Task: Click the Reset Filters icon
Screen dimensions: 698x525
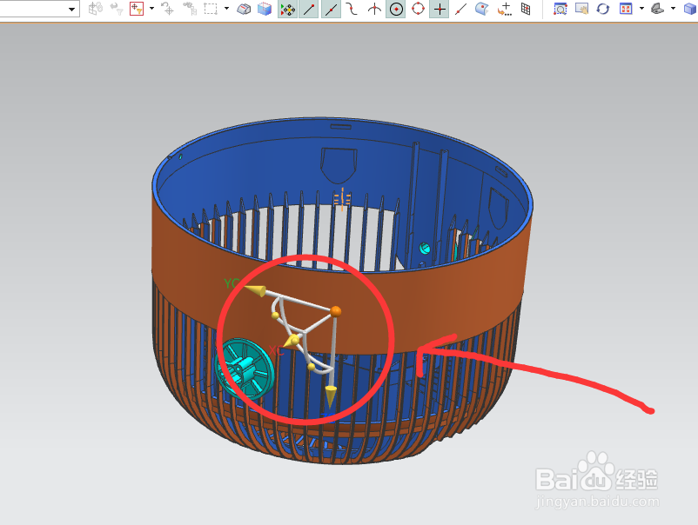Action: (167, 9)
